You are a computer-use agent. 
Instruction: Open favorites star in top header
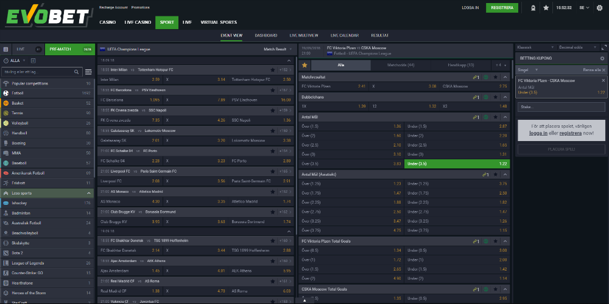546,8
